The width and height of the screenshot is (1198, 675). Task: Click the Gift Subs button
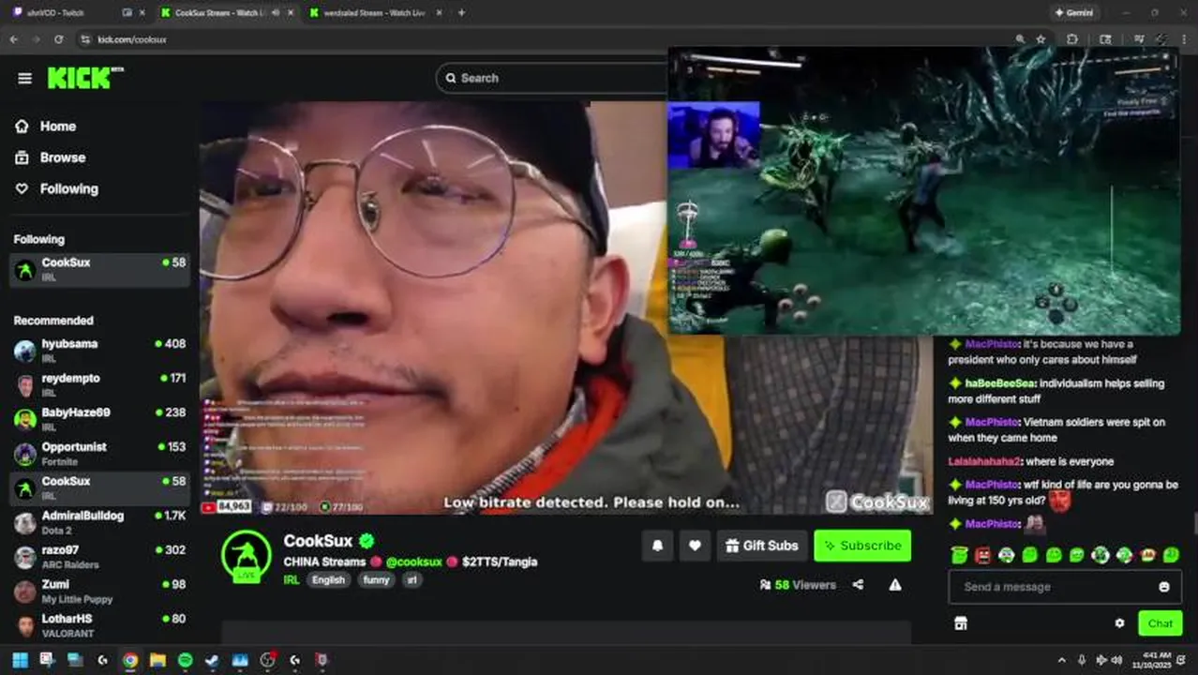(x=762, y=546)
